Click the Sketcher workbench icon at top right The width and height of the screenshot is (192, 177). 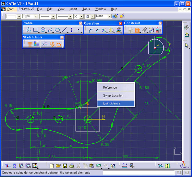pyautogui.click(x=187, y=27)
